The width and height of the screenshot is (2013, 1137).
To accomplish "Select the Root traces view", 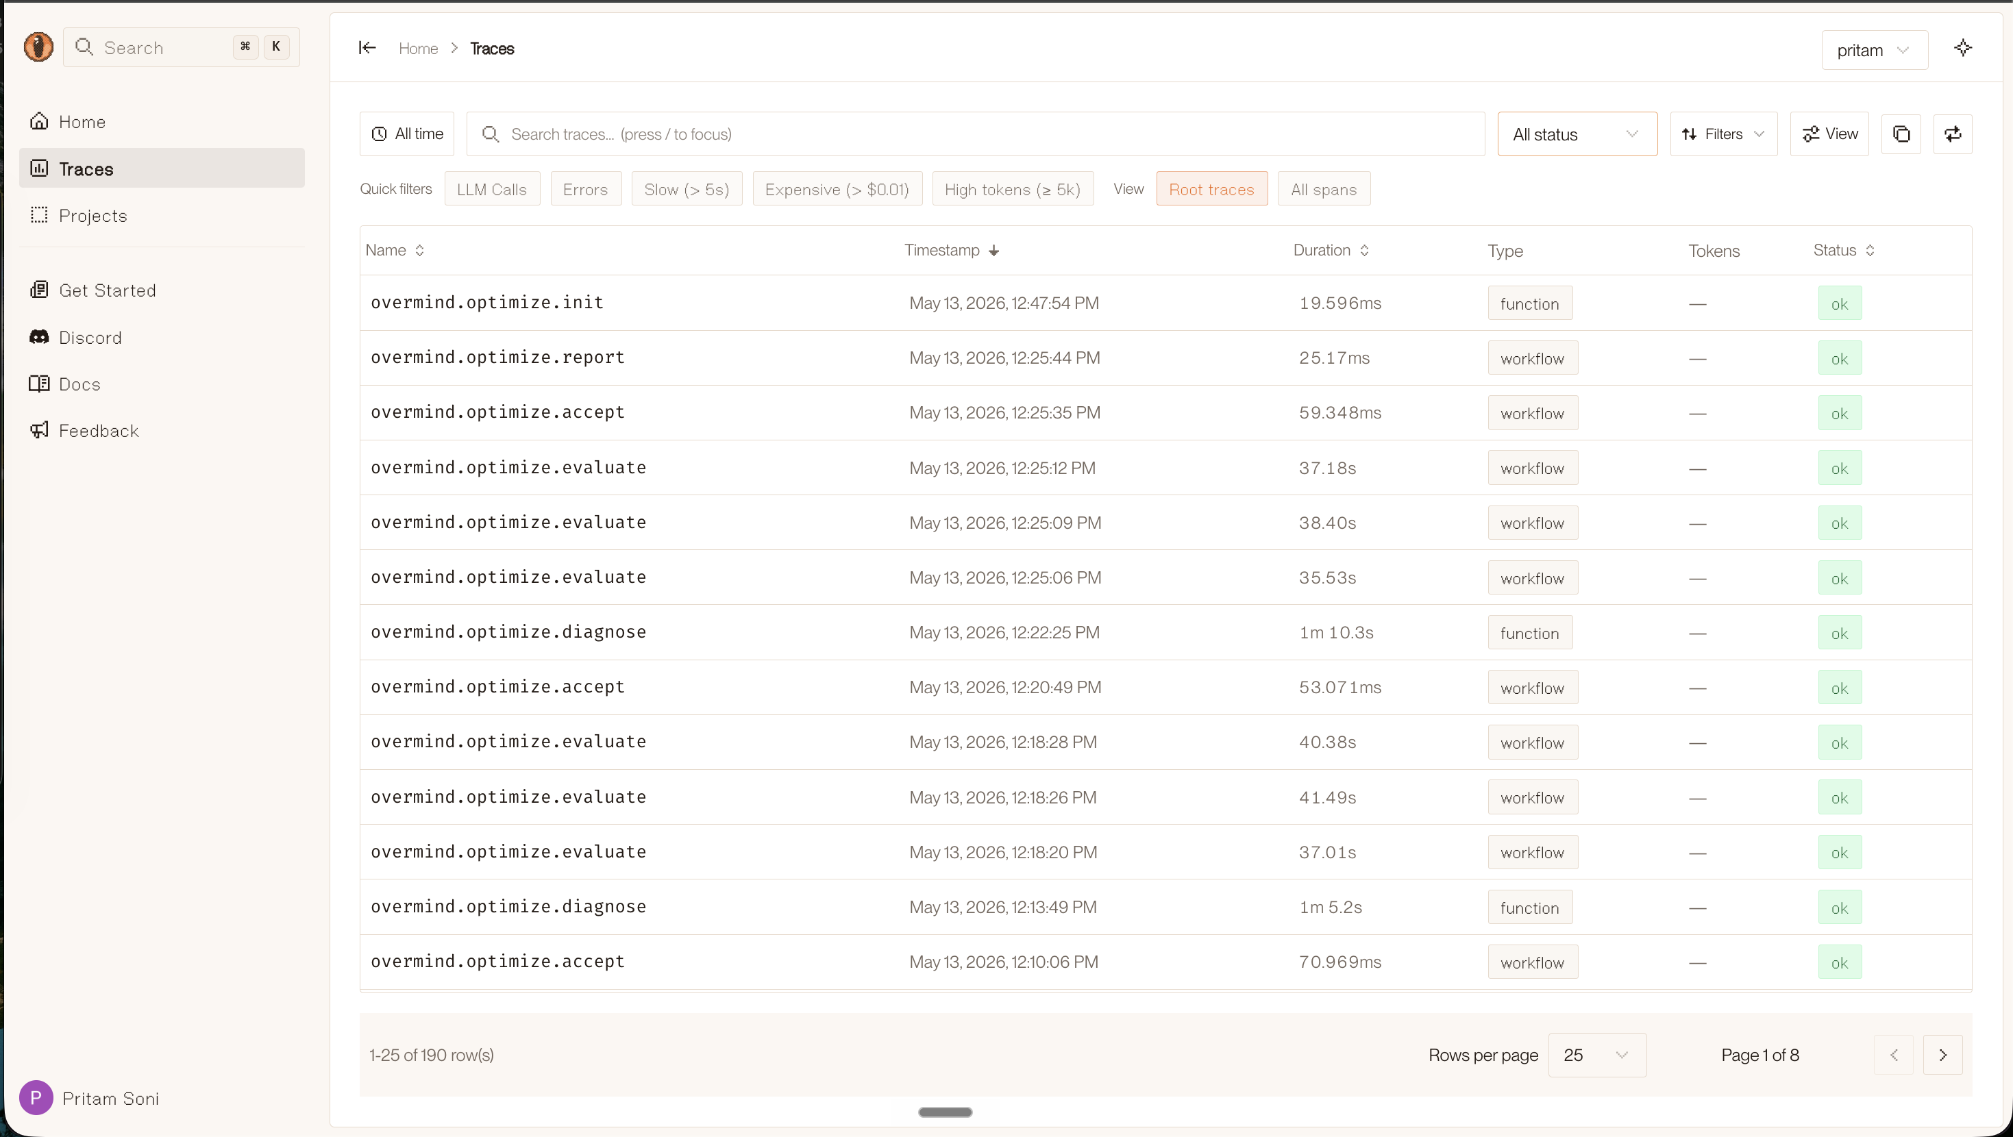I will click(1211, 189).
